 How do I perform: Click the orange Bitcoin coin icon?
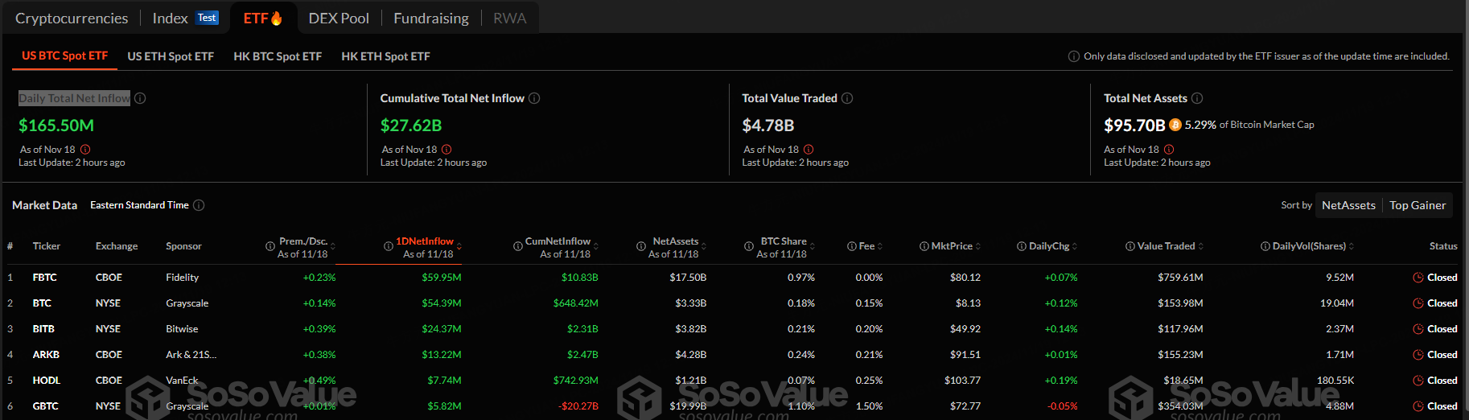[1175, 125]
